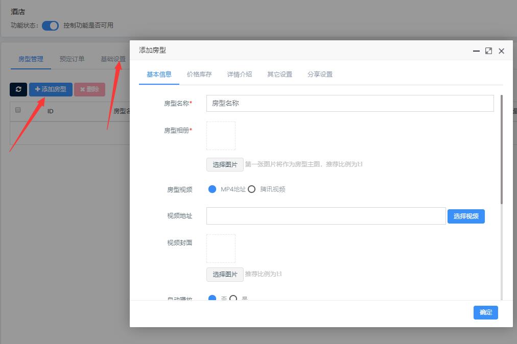Focus the 房型名称 input field
The width and height of the screenshot is (517, 344).
[350, 103]
